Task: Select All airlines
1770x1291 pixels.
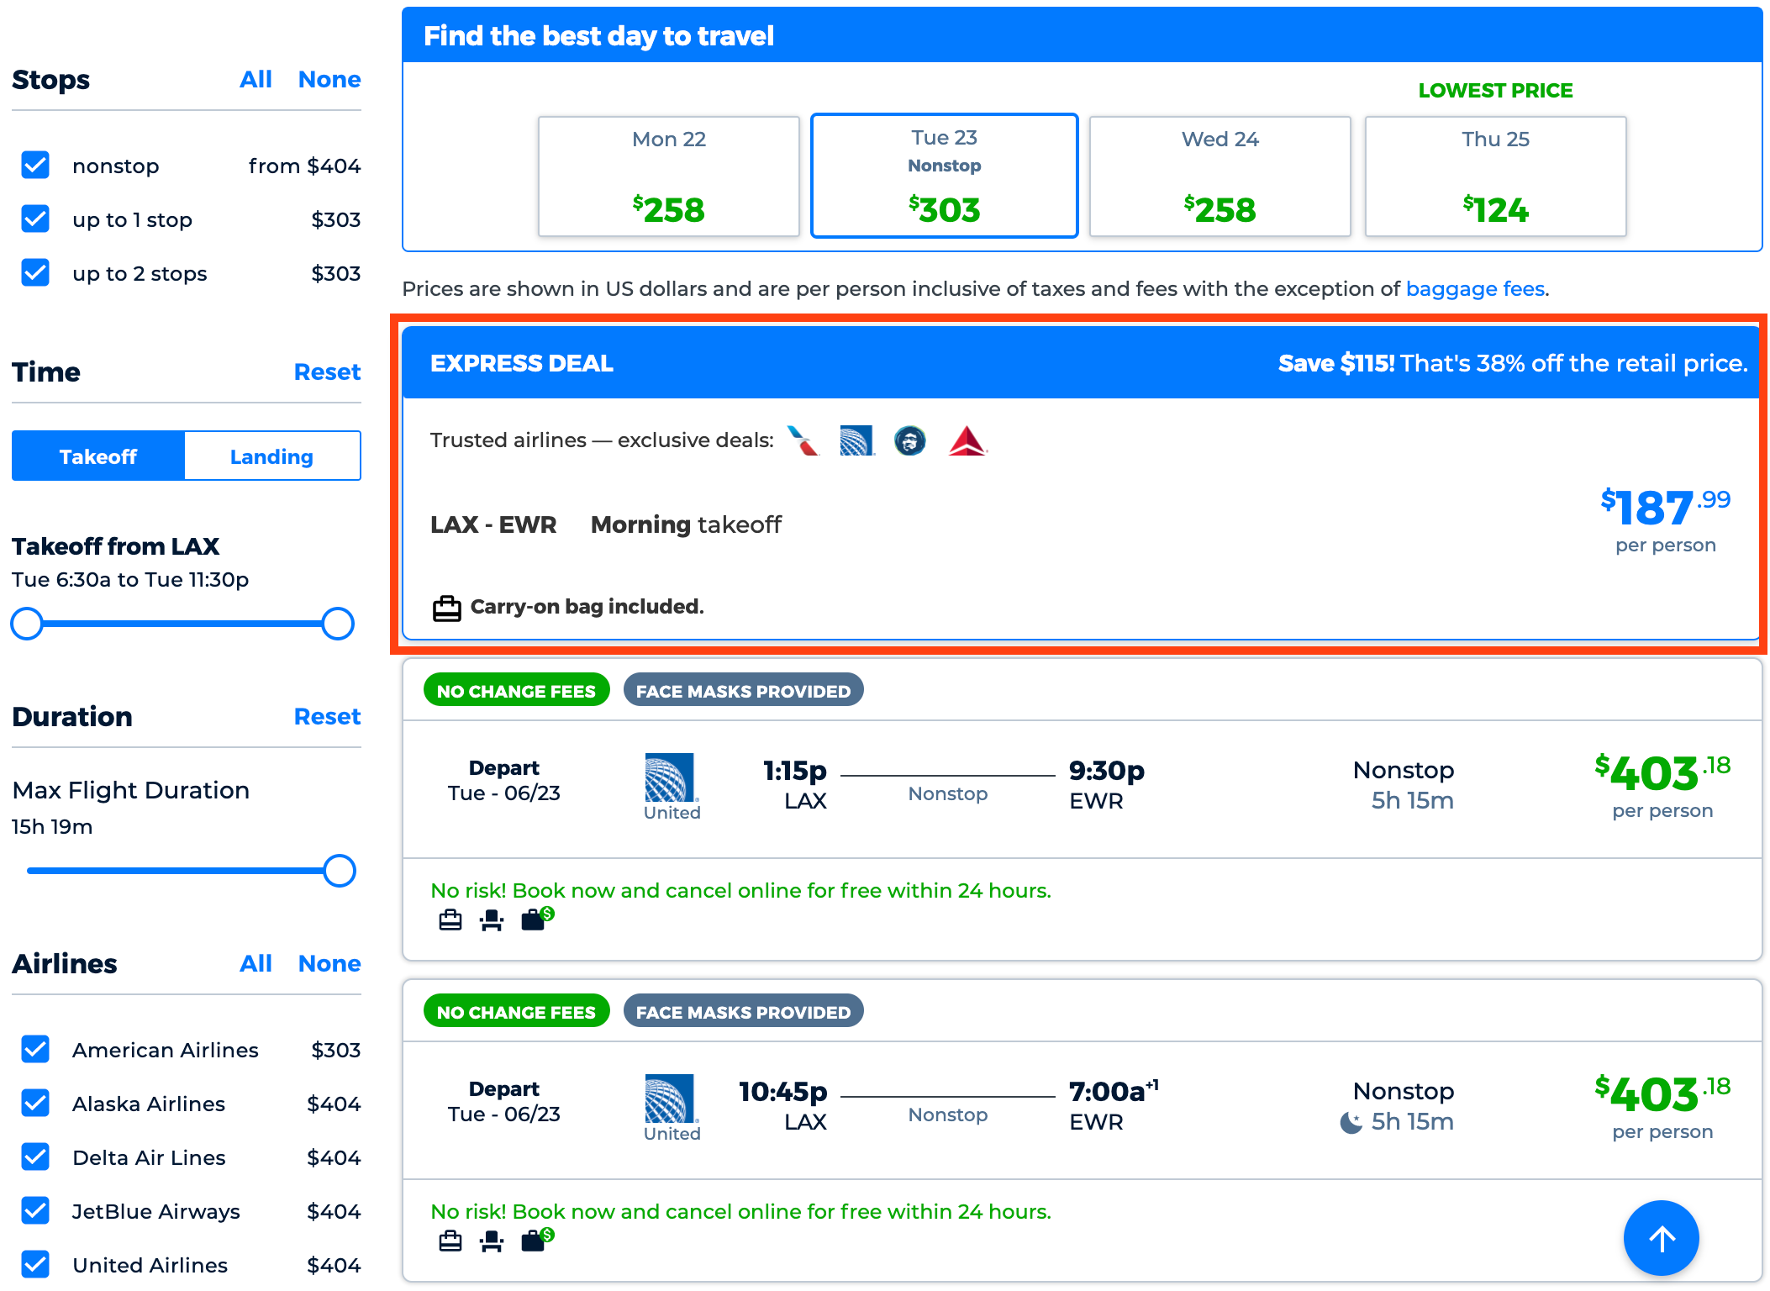Action: point(255,963)
